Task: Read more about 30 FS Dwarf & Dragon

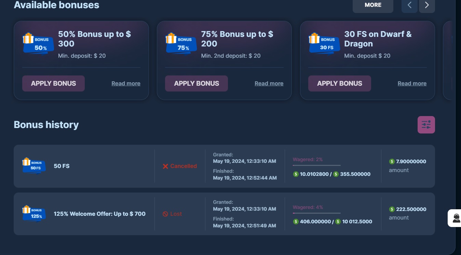Action: [x=412, y=84]
